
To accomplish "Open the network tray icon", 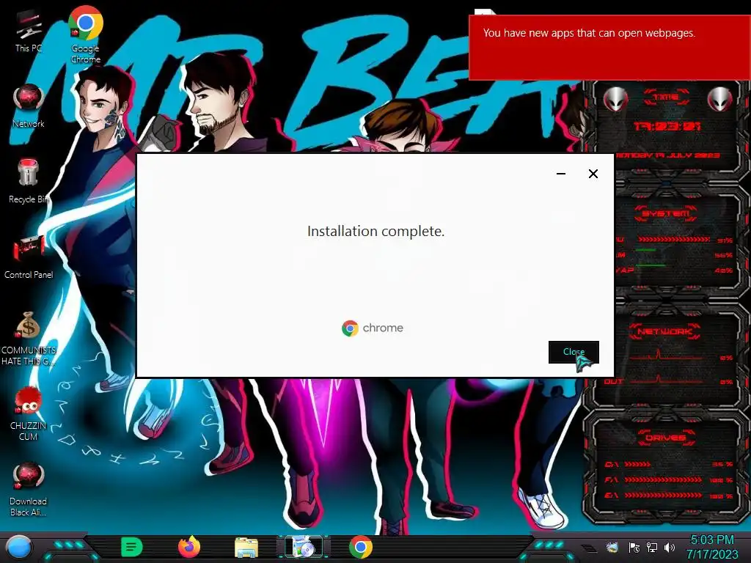I will pos(652,548).
